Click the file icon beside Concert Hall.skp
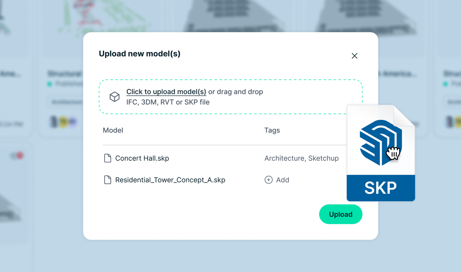Screen dimensions: 461x272 click(108, 158)
